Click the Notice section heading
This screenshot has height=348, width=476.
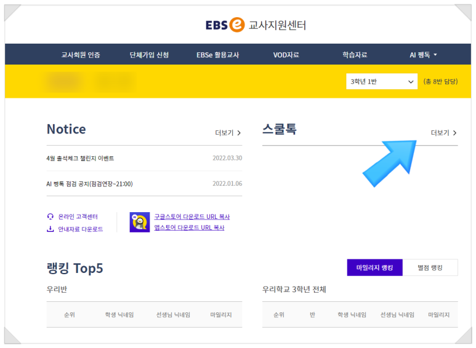pyautogui.click(x=66, y=129)
